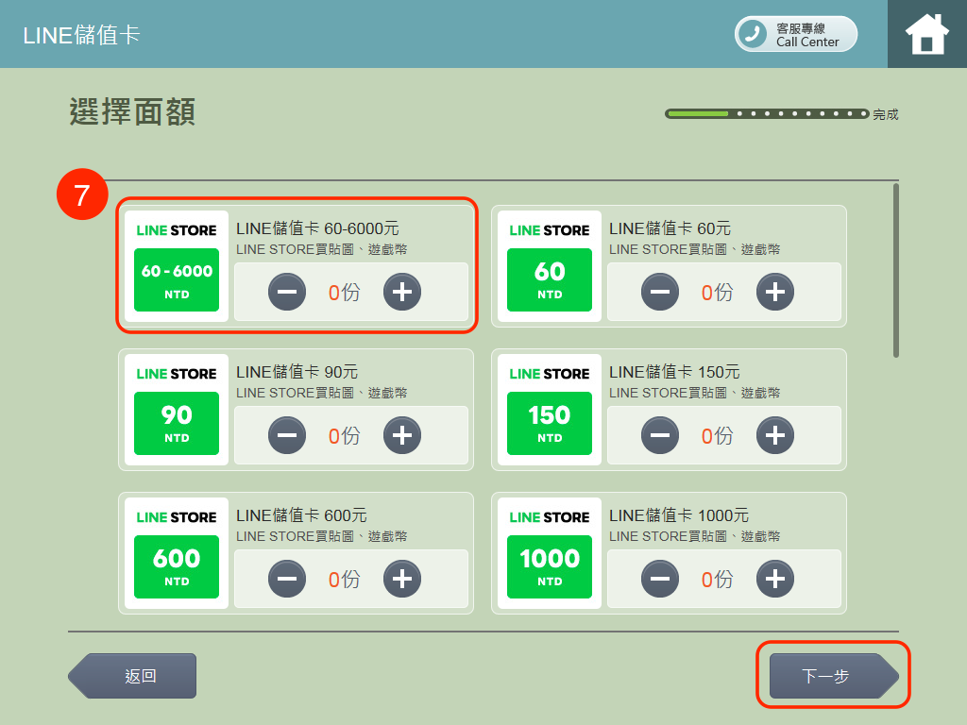Screen dimensions: 967x725
Task: Remove one LINE儲值卡 60元 card
Action: tap(660, 292)
